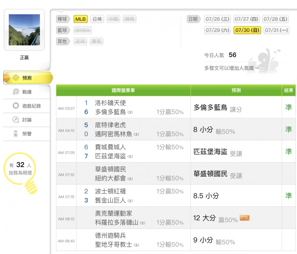The width and height of the screenshot is (297, 254).
Task: Click the 國際盤賽事 column header
Action: click(x=123, y=90)
